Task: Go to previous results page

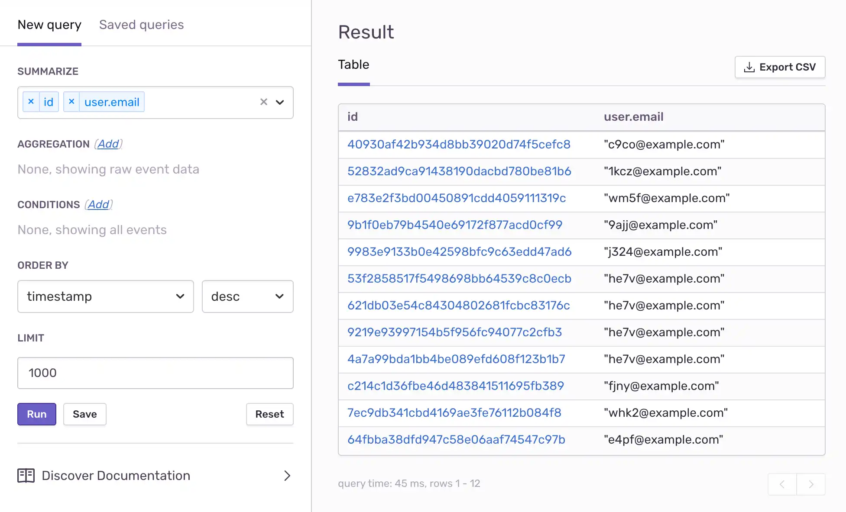Action: click(782, 484)
